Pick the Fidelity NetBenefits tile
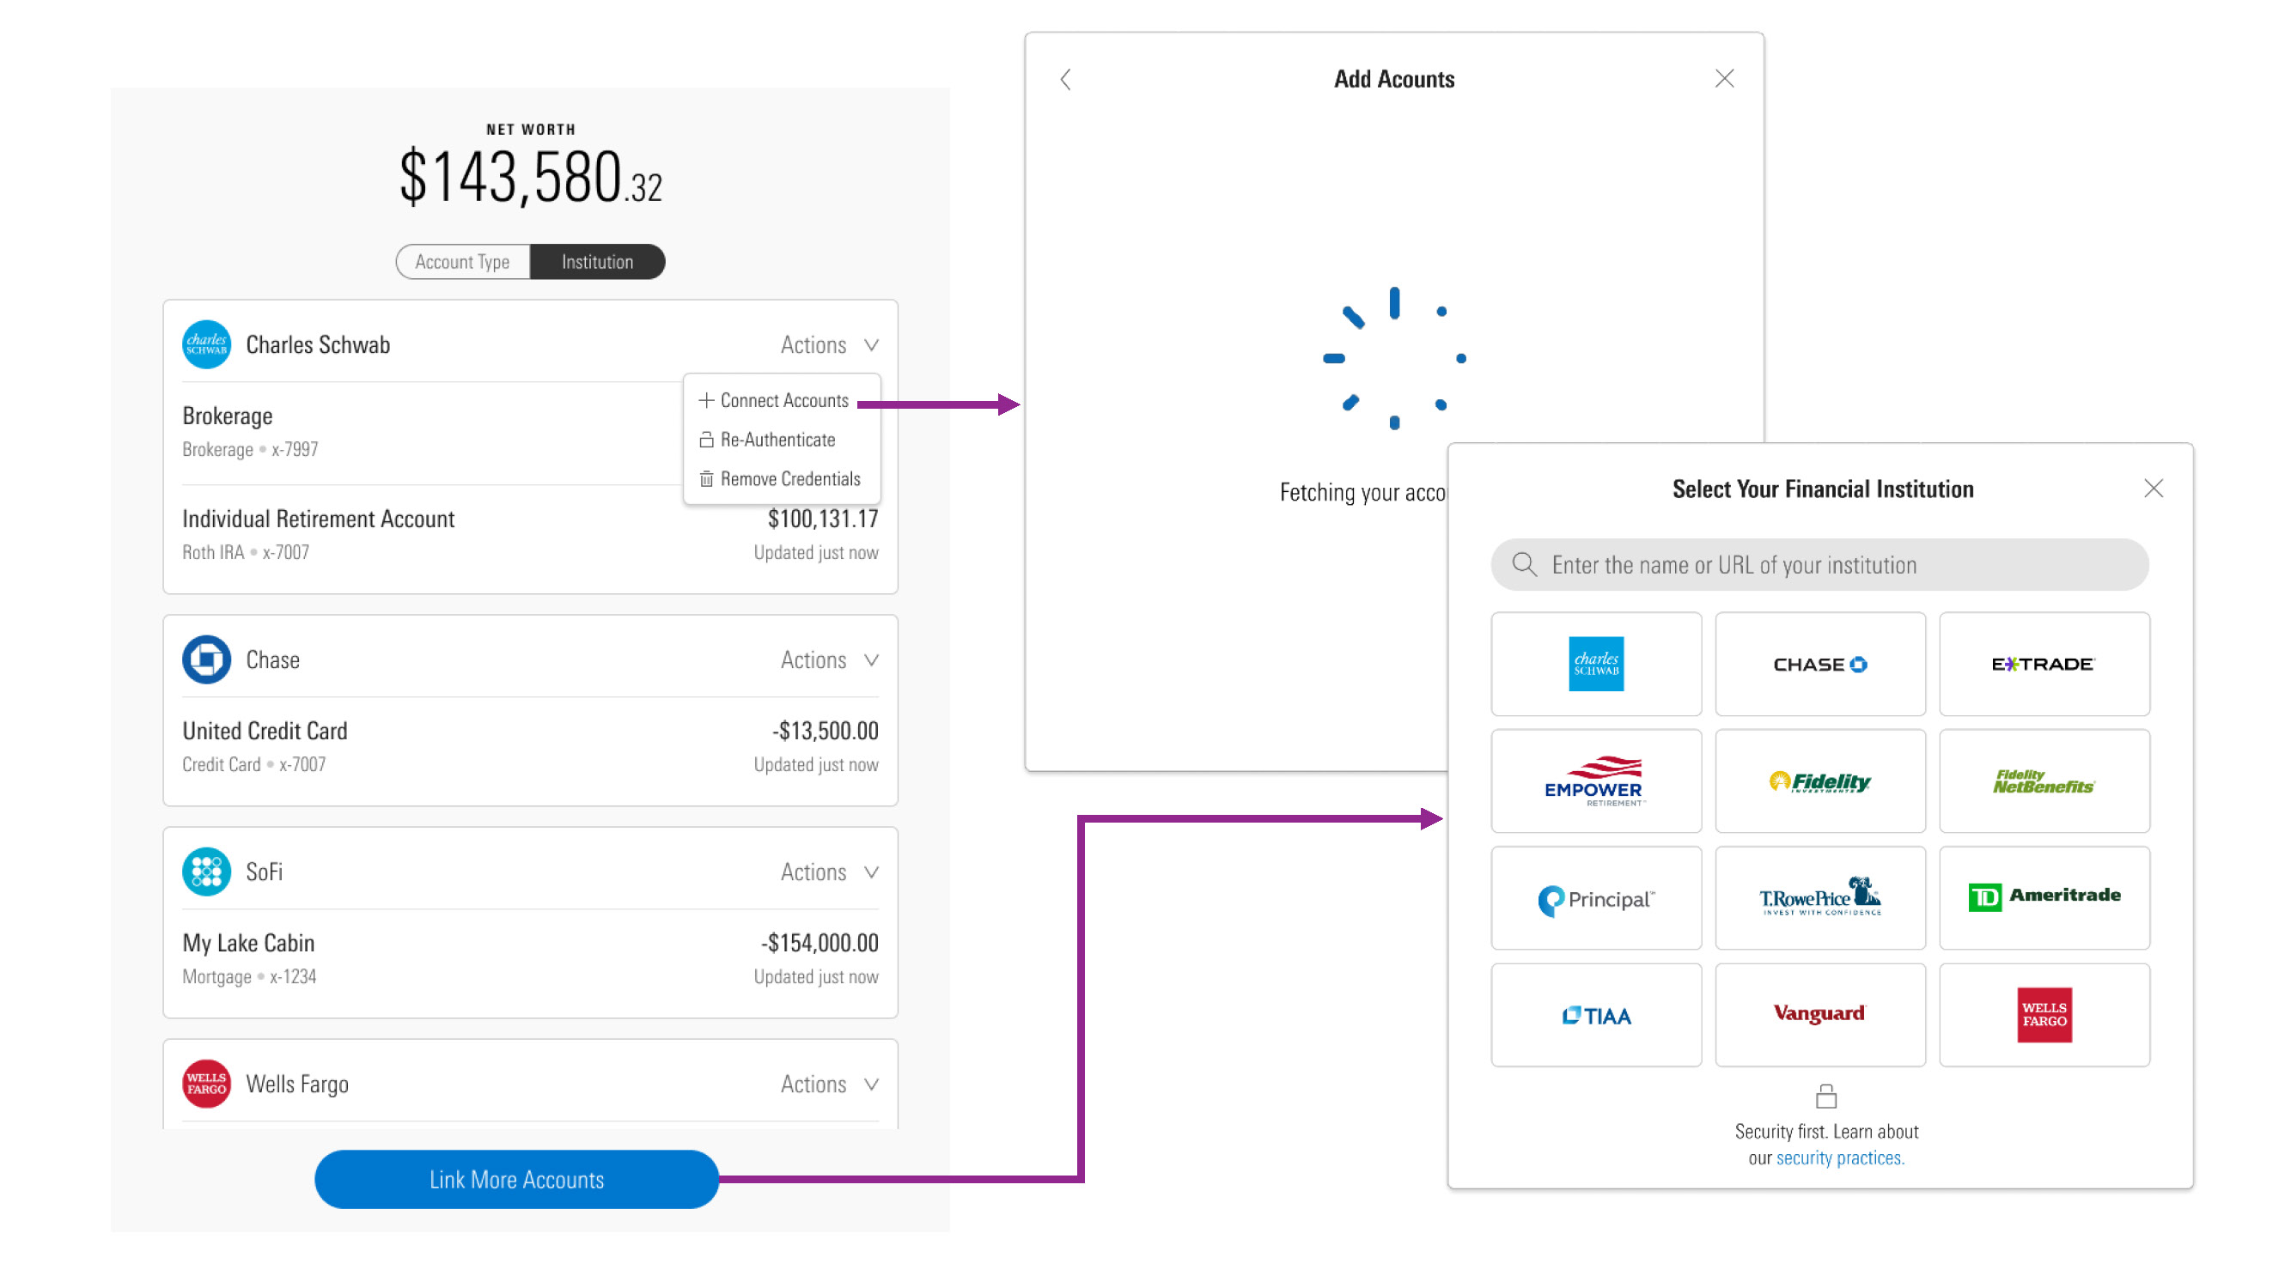 click(x=2044, y=781)
